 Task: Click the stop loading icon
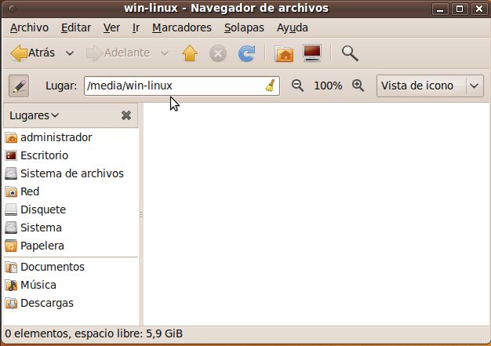click(218, 53)
